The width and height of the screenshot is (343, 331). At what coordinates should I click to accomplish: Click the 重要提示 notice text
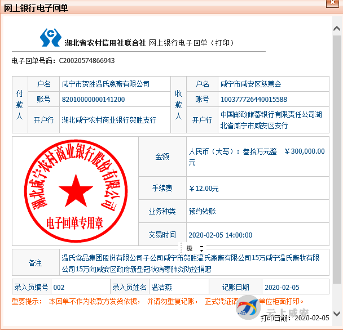pos(157,301)
